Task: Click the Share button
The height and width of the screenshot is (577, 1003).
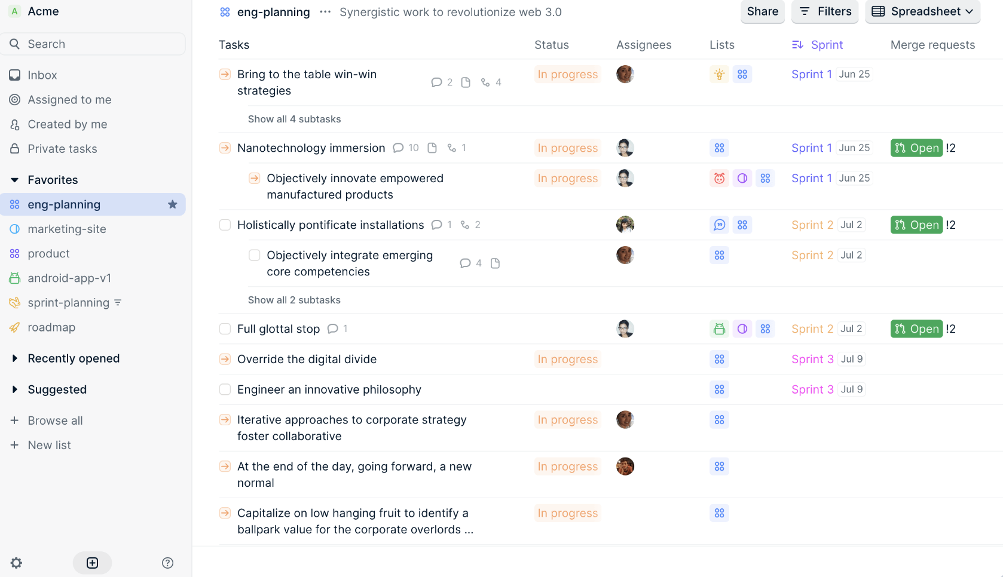Action: [762, 12]
